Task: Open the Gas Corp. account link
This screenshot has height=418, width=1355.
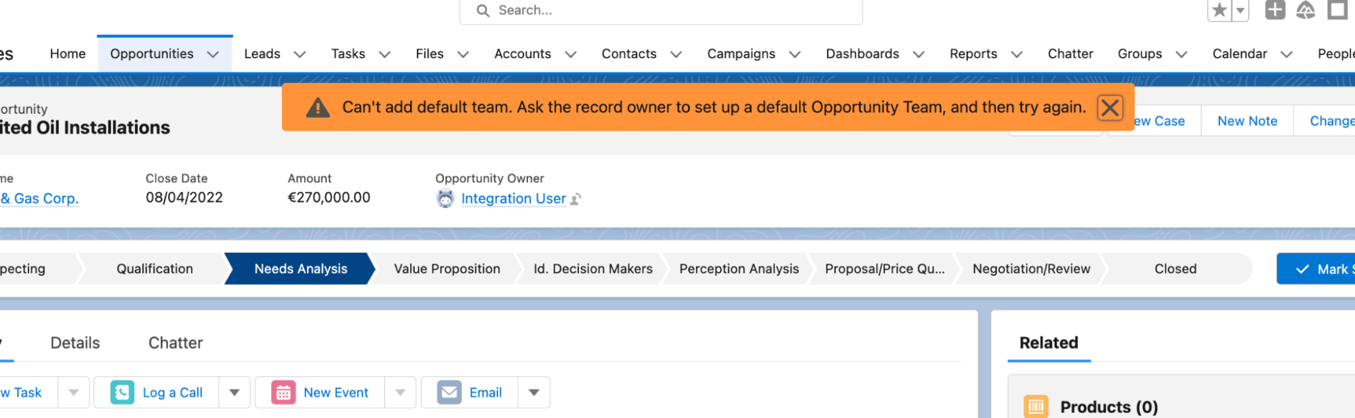Action: [39, 198]
